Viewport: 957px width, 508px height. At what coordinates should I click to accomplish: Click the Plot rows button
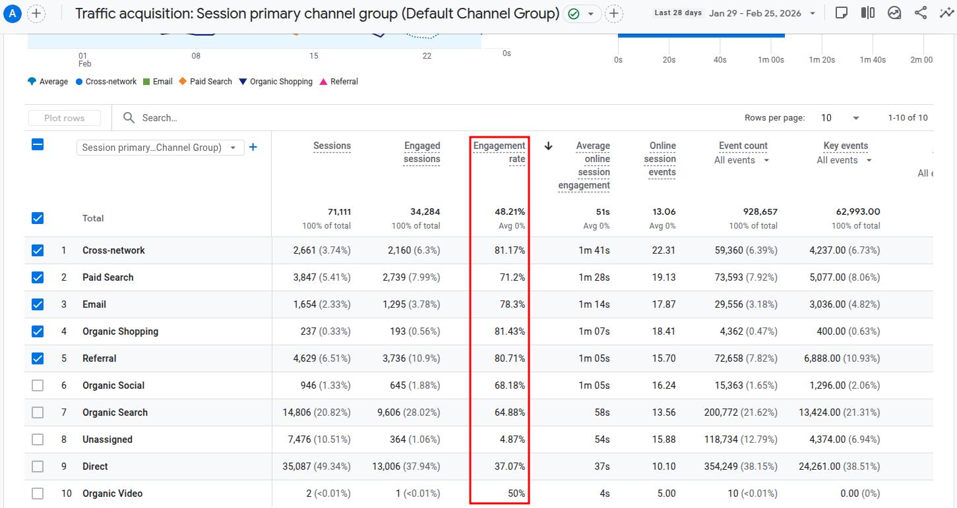64,117
